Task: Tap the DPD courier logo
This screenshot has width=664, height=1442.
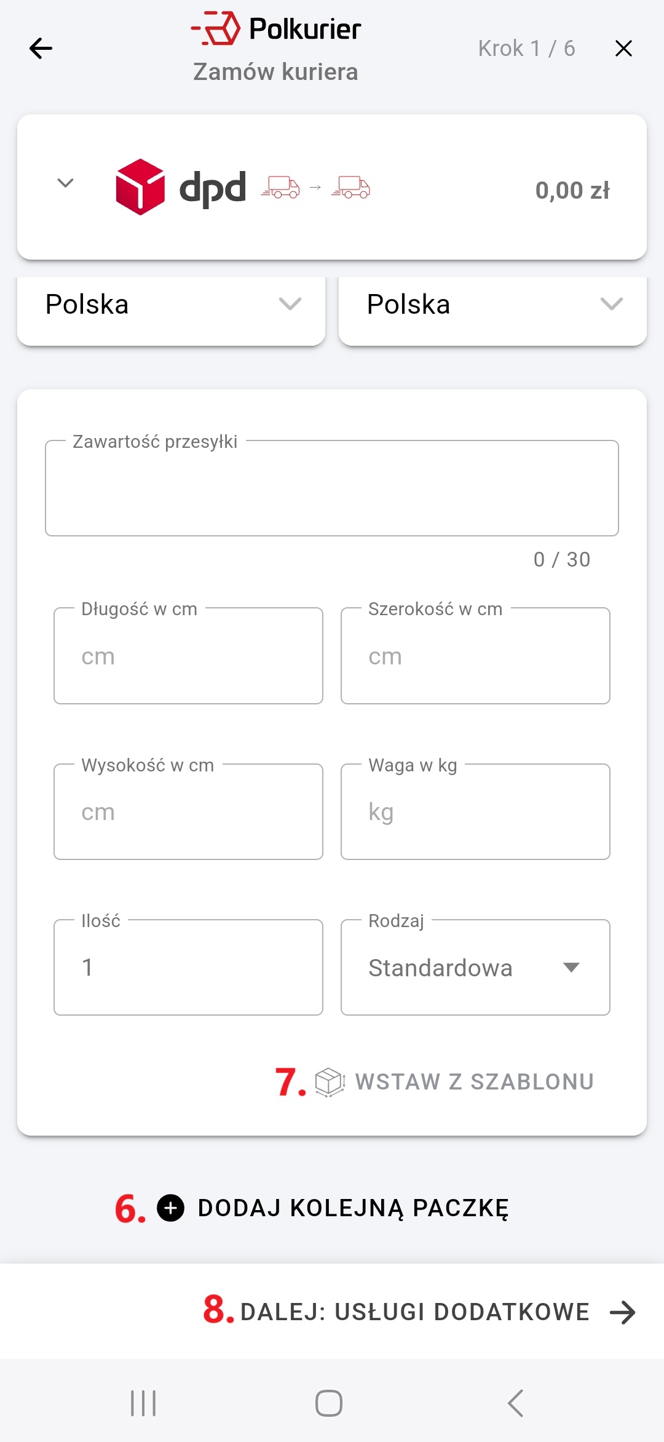Action: (181, 187)
